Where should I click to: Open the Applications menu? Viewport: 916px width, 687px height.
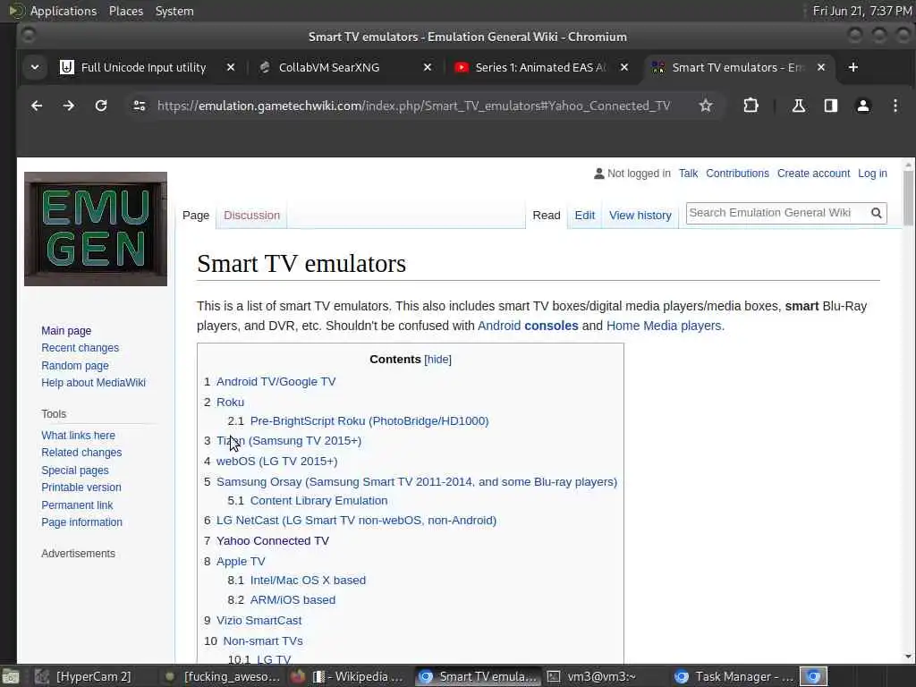(64, 11)
